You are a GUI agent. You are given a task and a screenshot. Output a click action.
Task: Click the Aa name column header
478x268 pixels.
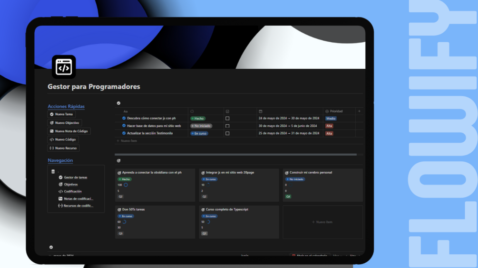pos(125,111)
